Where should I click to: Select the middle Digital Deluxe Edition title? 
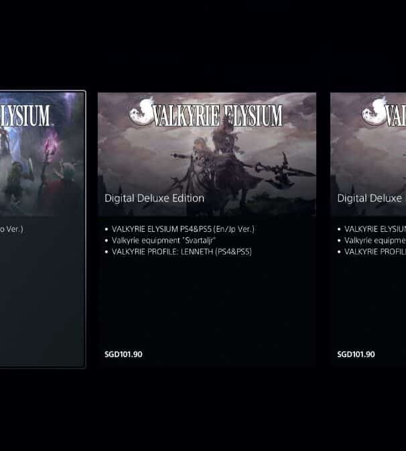[154, 198]
